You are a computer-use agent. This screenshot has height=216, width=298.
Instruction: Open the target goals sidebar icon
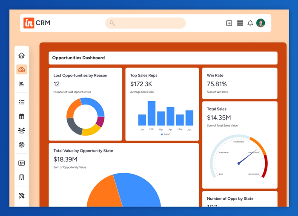click(x=21, y=145)
